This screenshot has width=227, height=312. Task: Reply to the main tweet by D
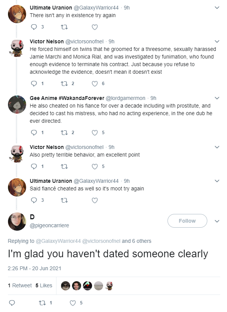coord(12,303)
